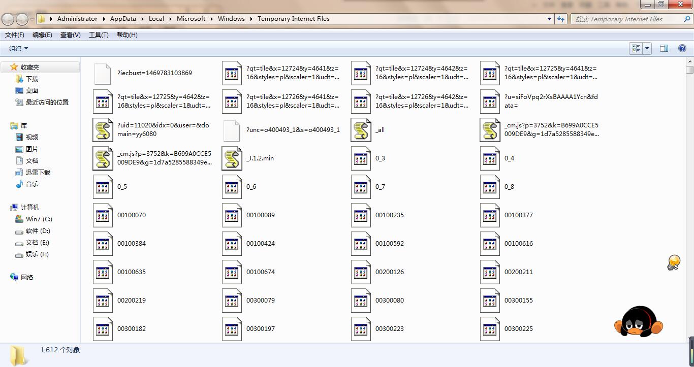
Task: Click the search Temporary Internet Files field
Action: point(626,19)
